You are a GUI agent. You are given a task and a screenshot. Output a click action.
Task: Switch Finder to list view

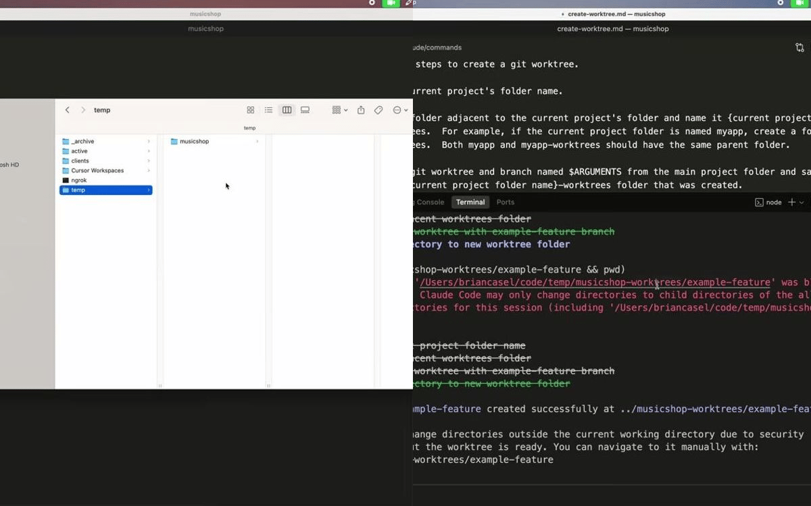pyautogui.click(x=269, y=110)
